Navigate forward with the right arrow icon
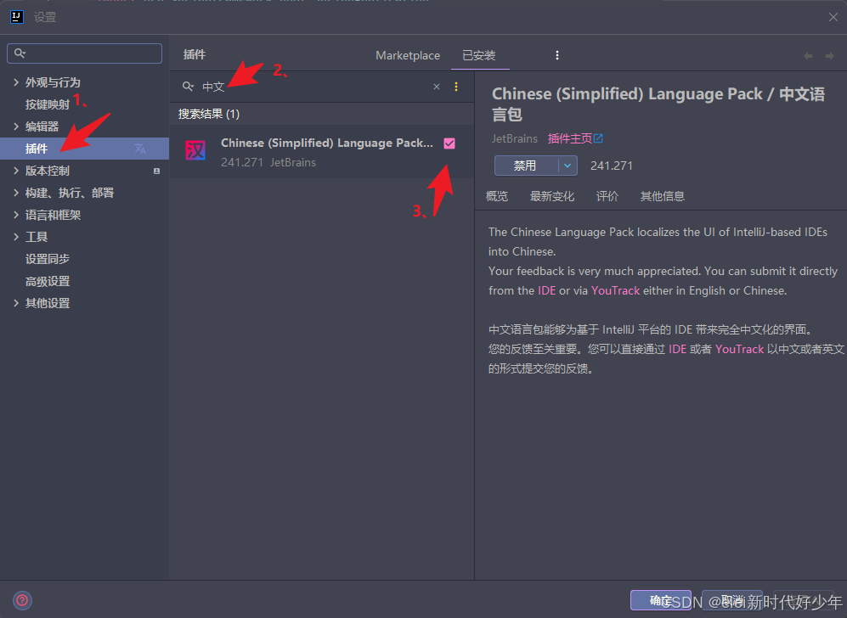The width and height of the screenshot is (847, 618). (x=829, y=55)
